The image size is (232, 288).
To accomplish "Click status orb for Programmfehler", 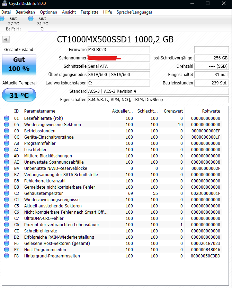I will 7,143.
